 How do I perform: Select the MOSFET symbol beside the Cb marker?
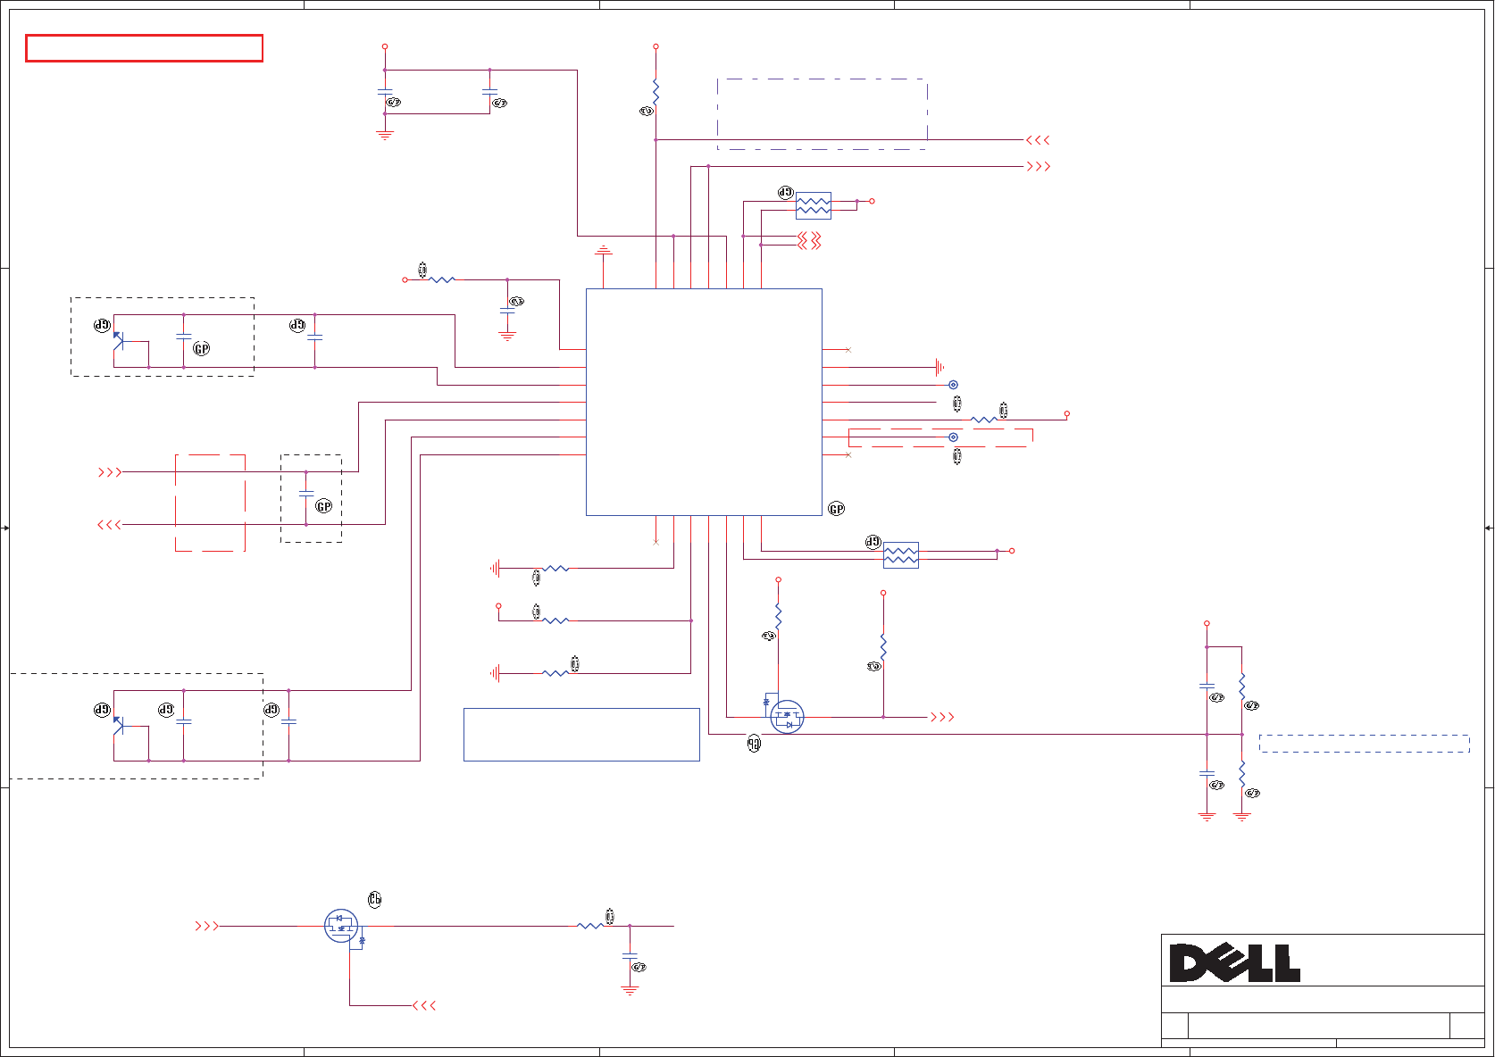coord(341,926)
